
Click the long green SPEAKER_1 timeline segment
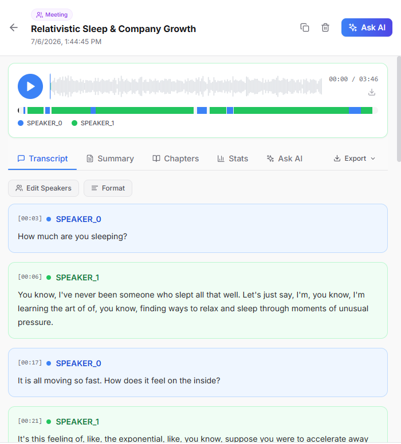point(291,110)
